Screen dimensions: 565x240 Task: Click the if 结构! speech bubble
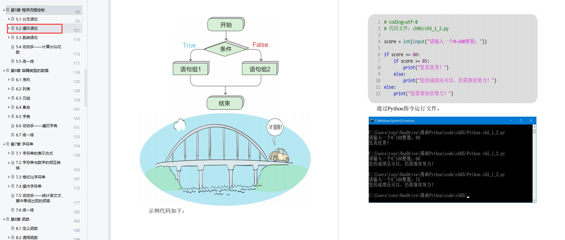pyautogui.click(x=275, y=127)
